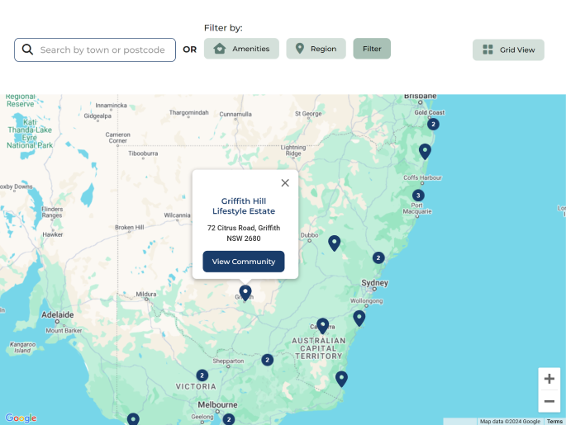Viewport: 566px width, 425px height.
Task: Open the 2-cluster marker north of Sydney
Action: click(378, 257)
